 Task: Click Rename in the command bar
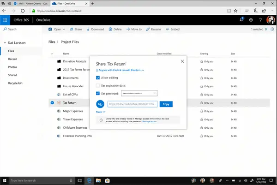pyautogui.click(x=154, y=30)
